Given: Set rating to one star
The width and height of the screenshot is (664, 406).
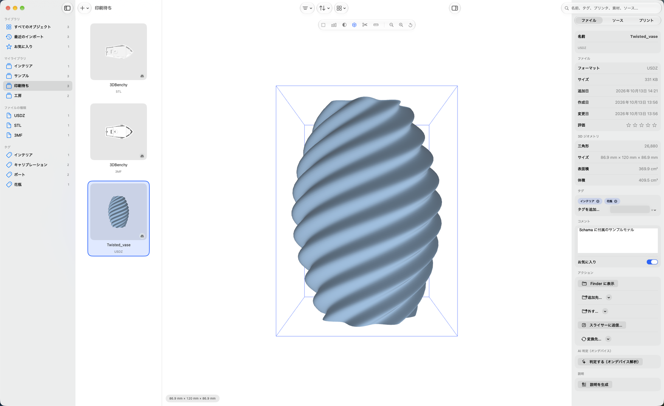Looking at the screenshot, I should 628,125.
